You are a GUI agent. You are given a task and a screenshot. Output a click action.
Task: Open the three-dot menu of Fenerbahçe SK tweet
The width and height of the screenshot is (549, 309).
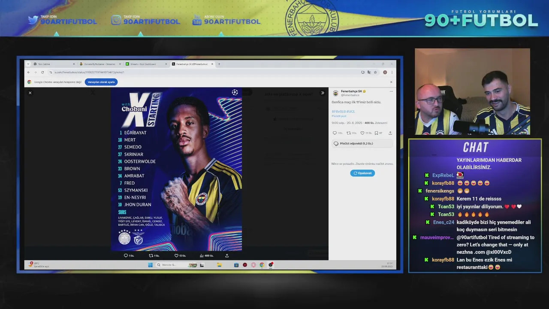[391, 91]
